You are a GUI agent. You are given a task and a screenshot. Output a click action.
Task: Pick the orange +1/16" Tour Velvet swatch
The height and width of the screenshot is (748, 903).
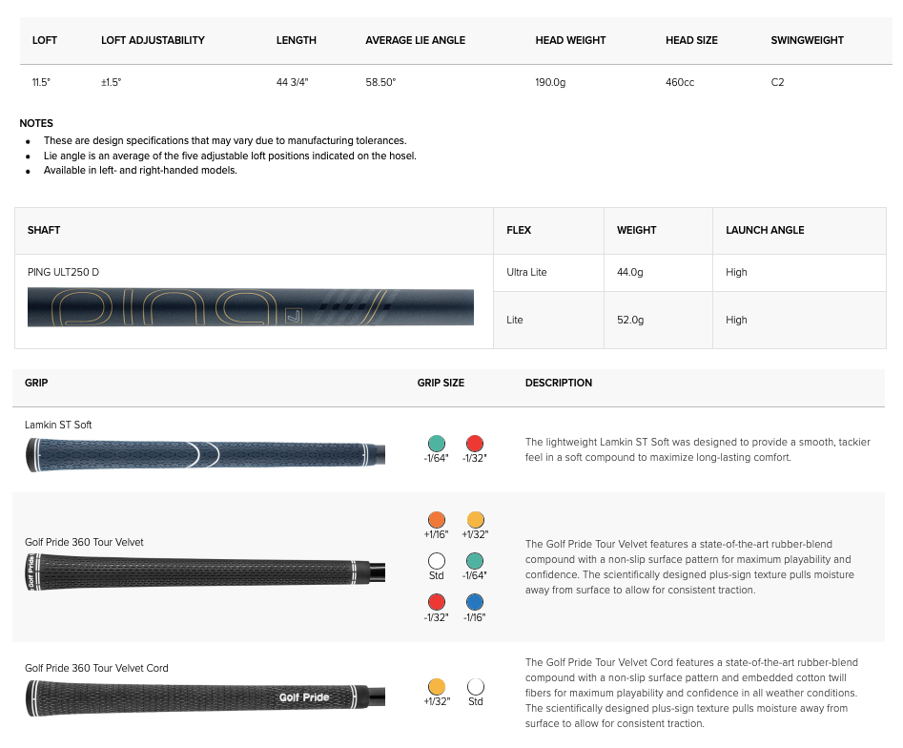pyautogui.click(x=437, y=520)
